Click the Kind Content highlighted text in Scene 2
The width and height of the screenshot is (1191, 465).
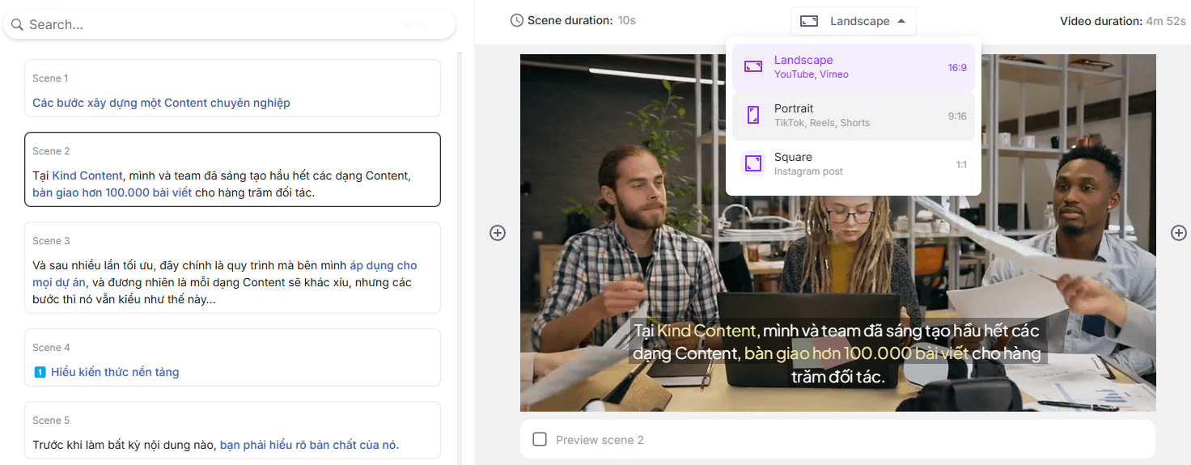87,175
